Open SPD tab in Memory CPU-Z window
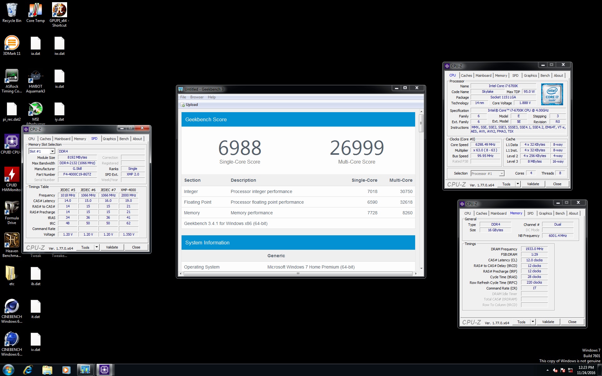Viewport: 602px width, 376px height. [530, 213]
